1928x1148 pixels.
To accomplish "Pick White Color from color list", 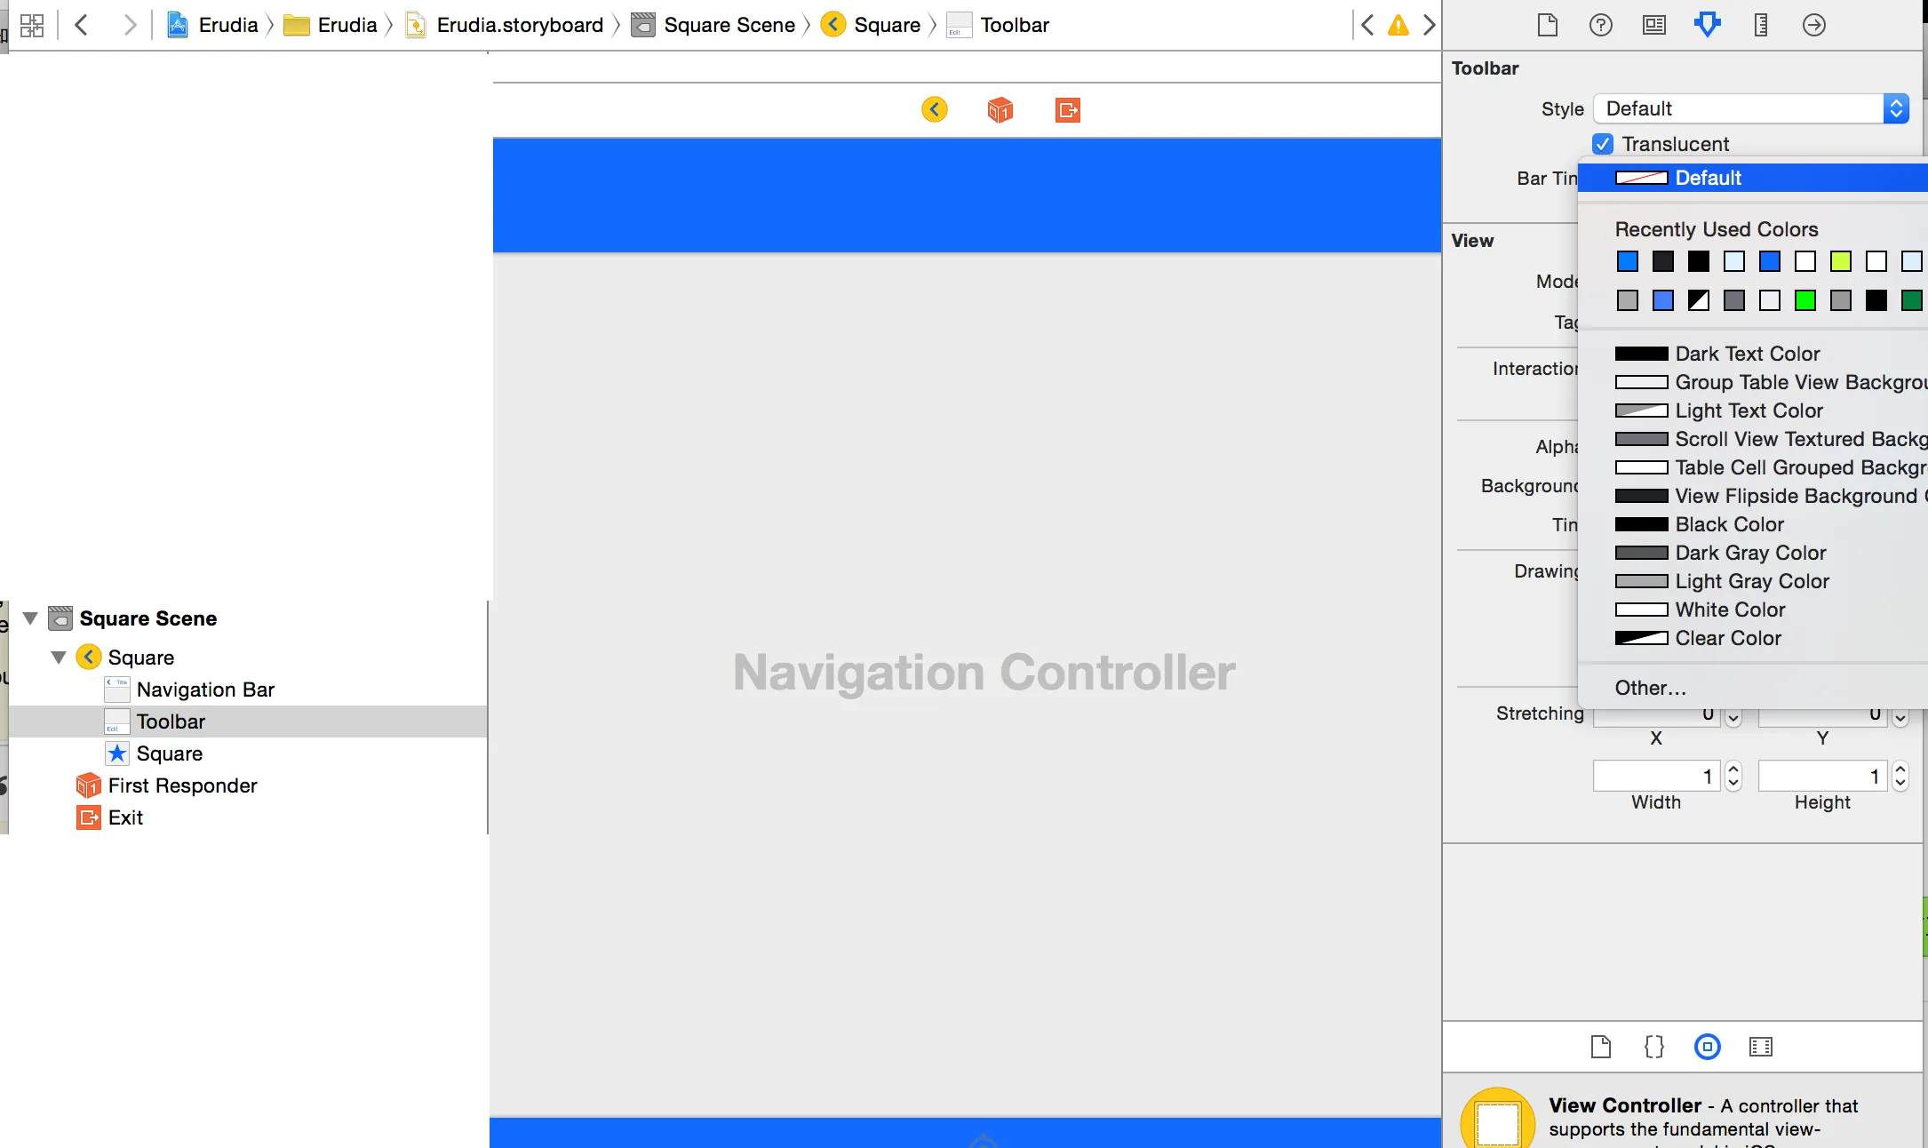I will click(x=1729, y=610).
